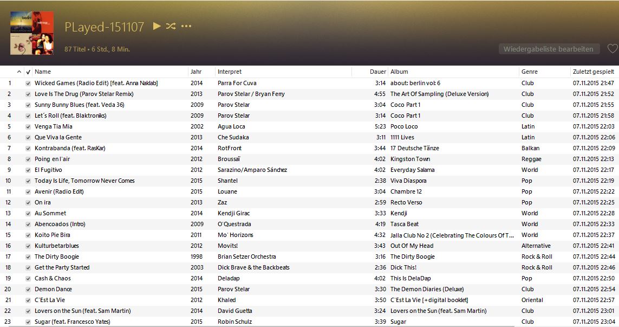619x327 pixels.
Task: Sort by the Interpret column header
Action: tap(230, 72)
